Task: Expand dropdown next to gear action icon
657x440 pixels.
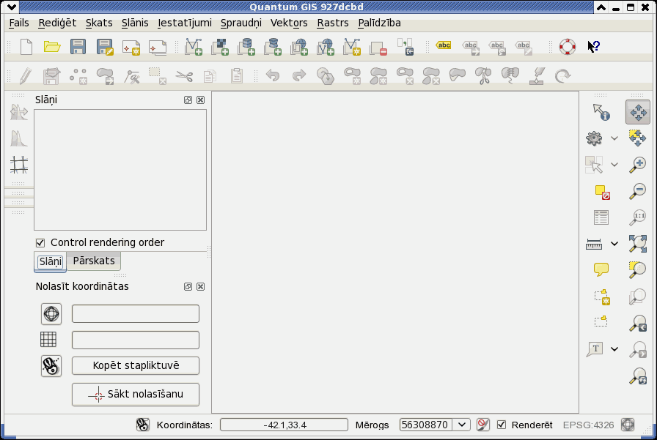Action: click(x=614, y=138)
